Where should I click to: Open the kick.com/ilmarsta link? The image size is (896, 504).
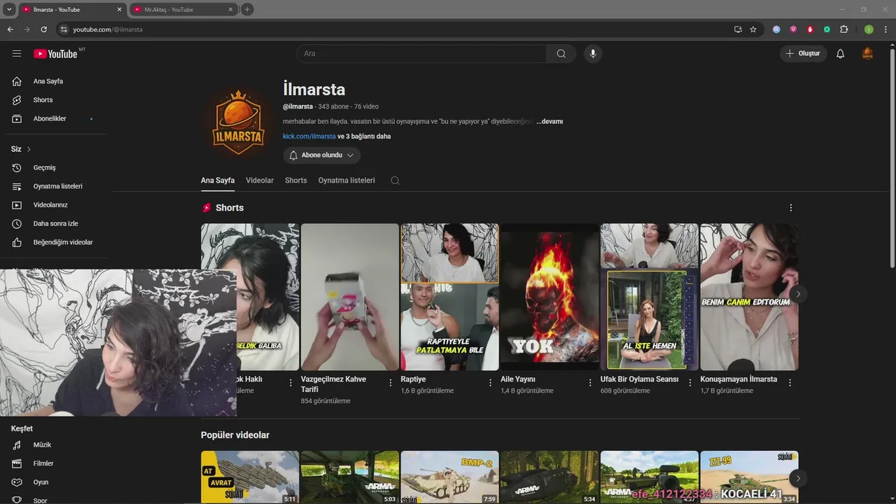[309, 136]
